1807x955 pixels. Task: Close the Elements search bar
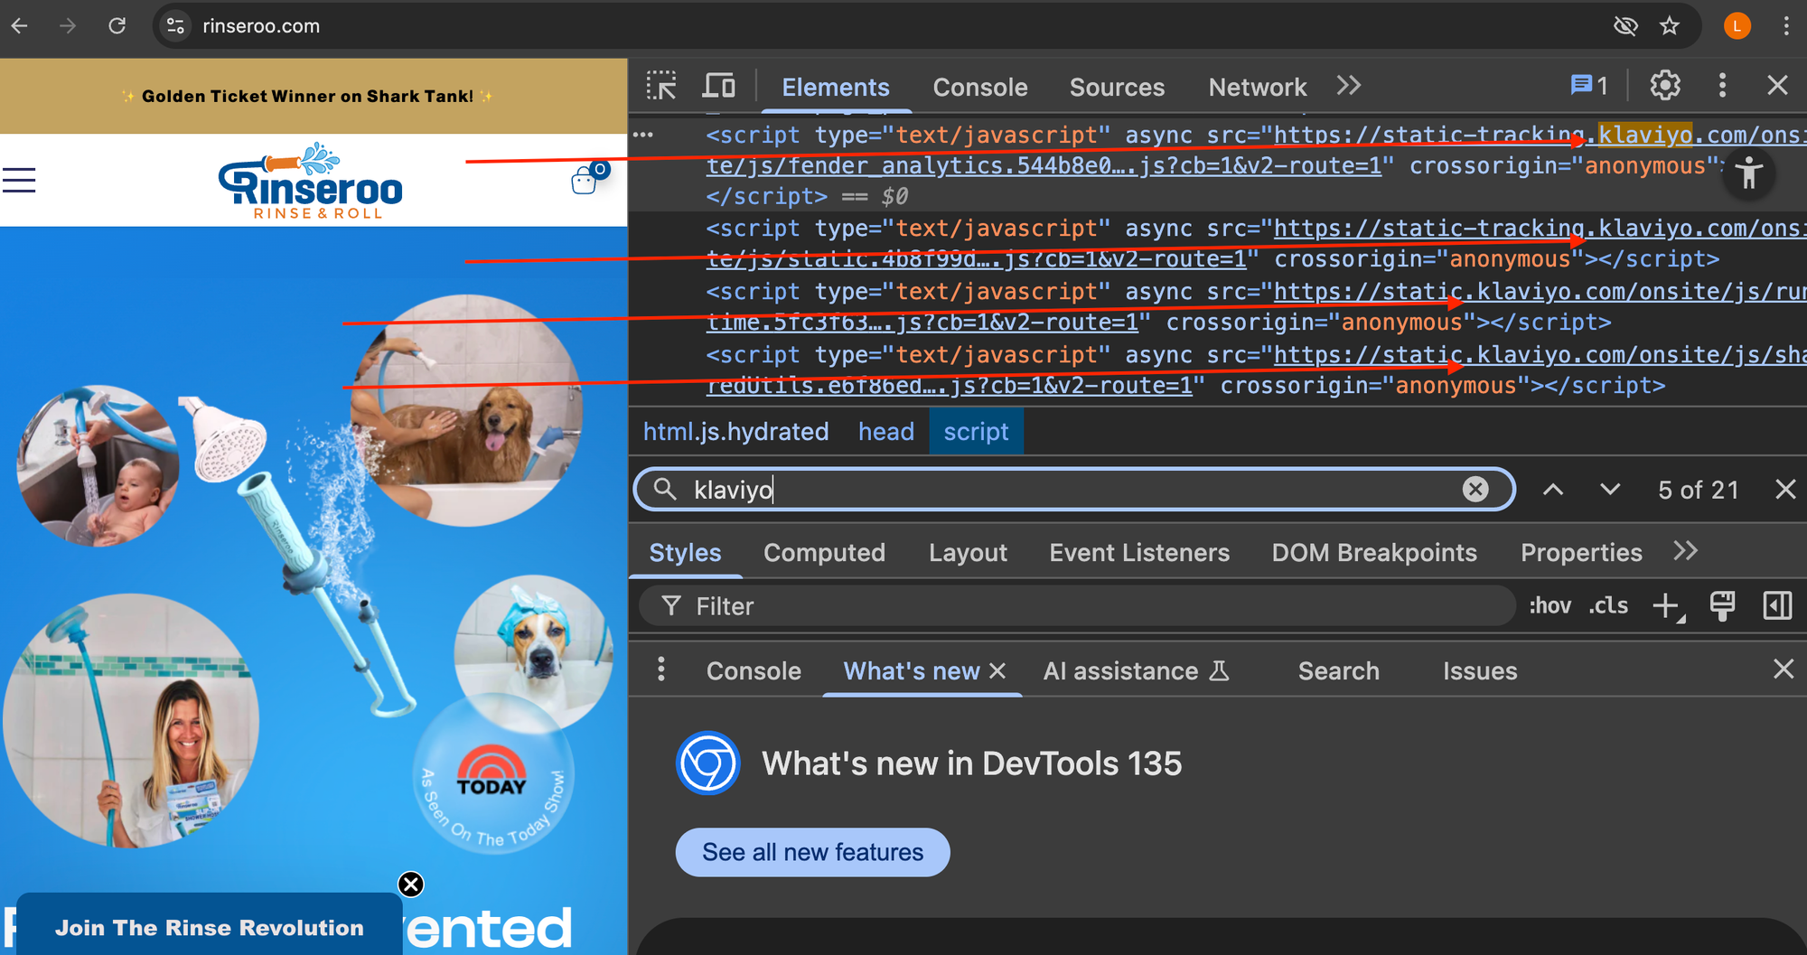click(1785, 490)
